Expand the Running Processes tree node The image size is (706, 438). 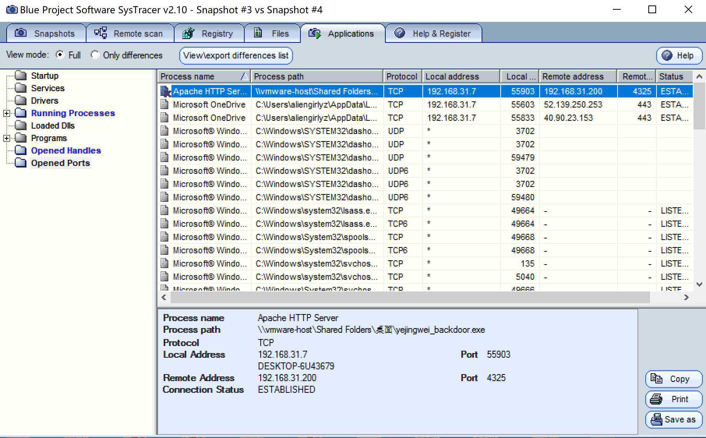6,113
